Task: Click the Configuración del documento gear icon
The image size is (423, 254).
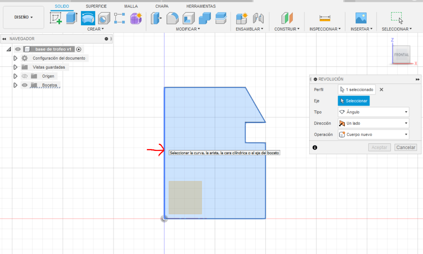Action: [x=25, y=58]
